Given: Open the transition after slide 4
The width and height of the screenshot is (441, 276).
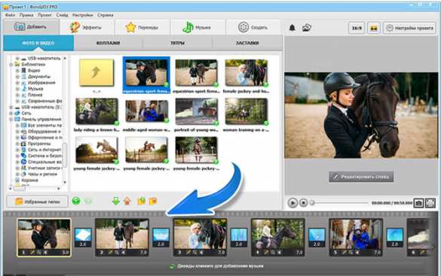Looking at the screenshot, I should pyautogui.click(x=317, y=238).
